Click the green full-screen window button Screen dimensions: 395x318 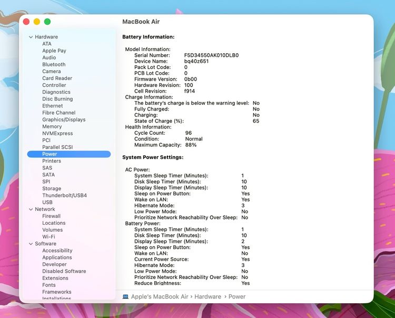click(47, 22)
